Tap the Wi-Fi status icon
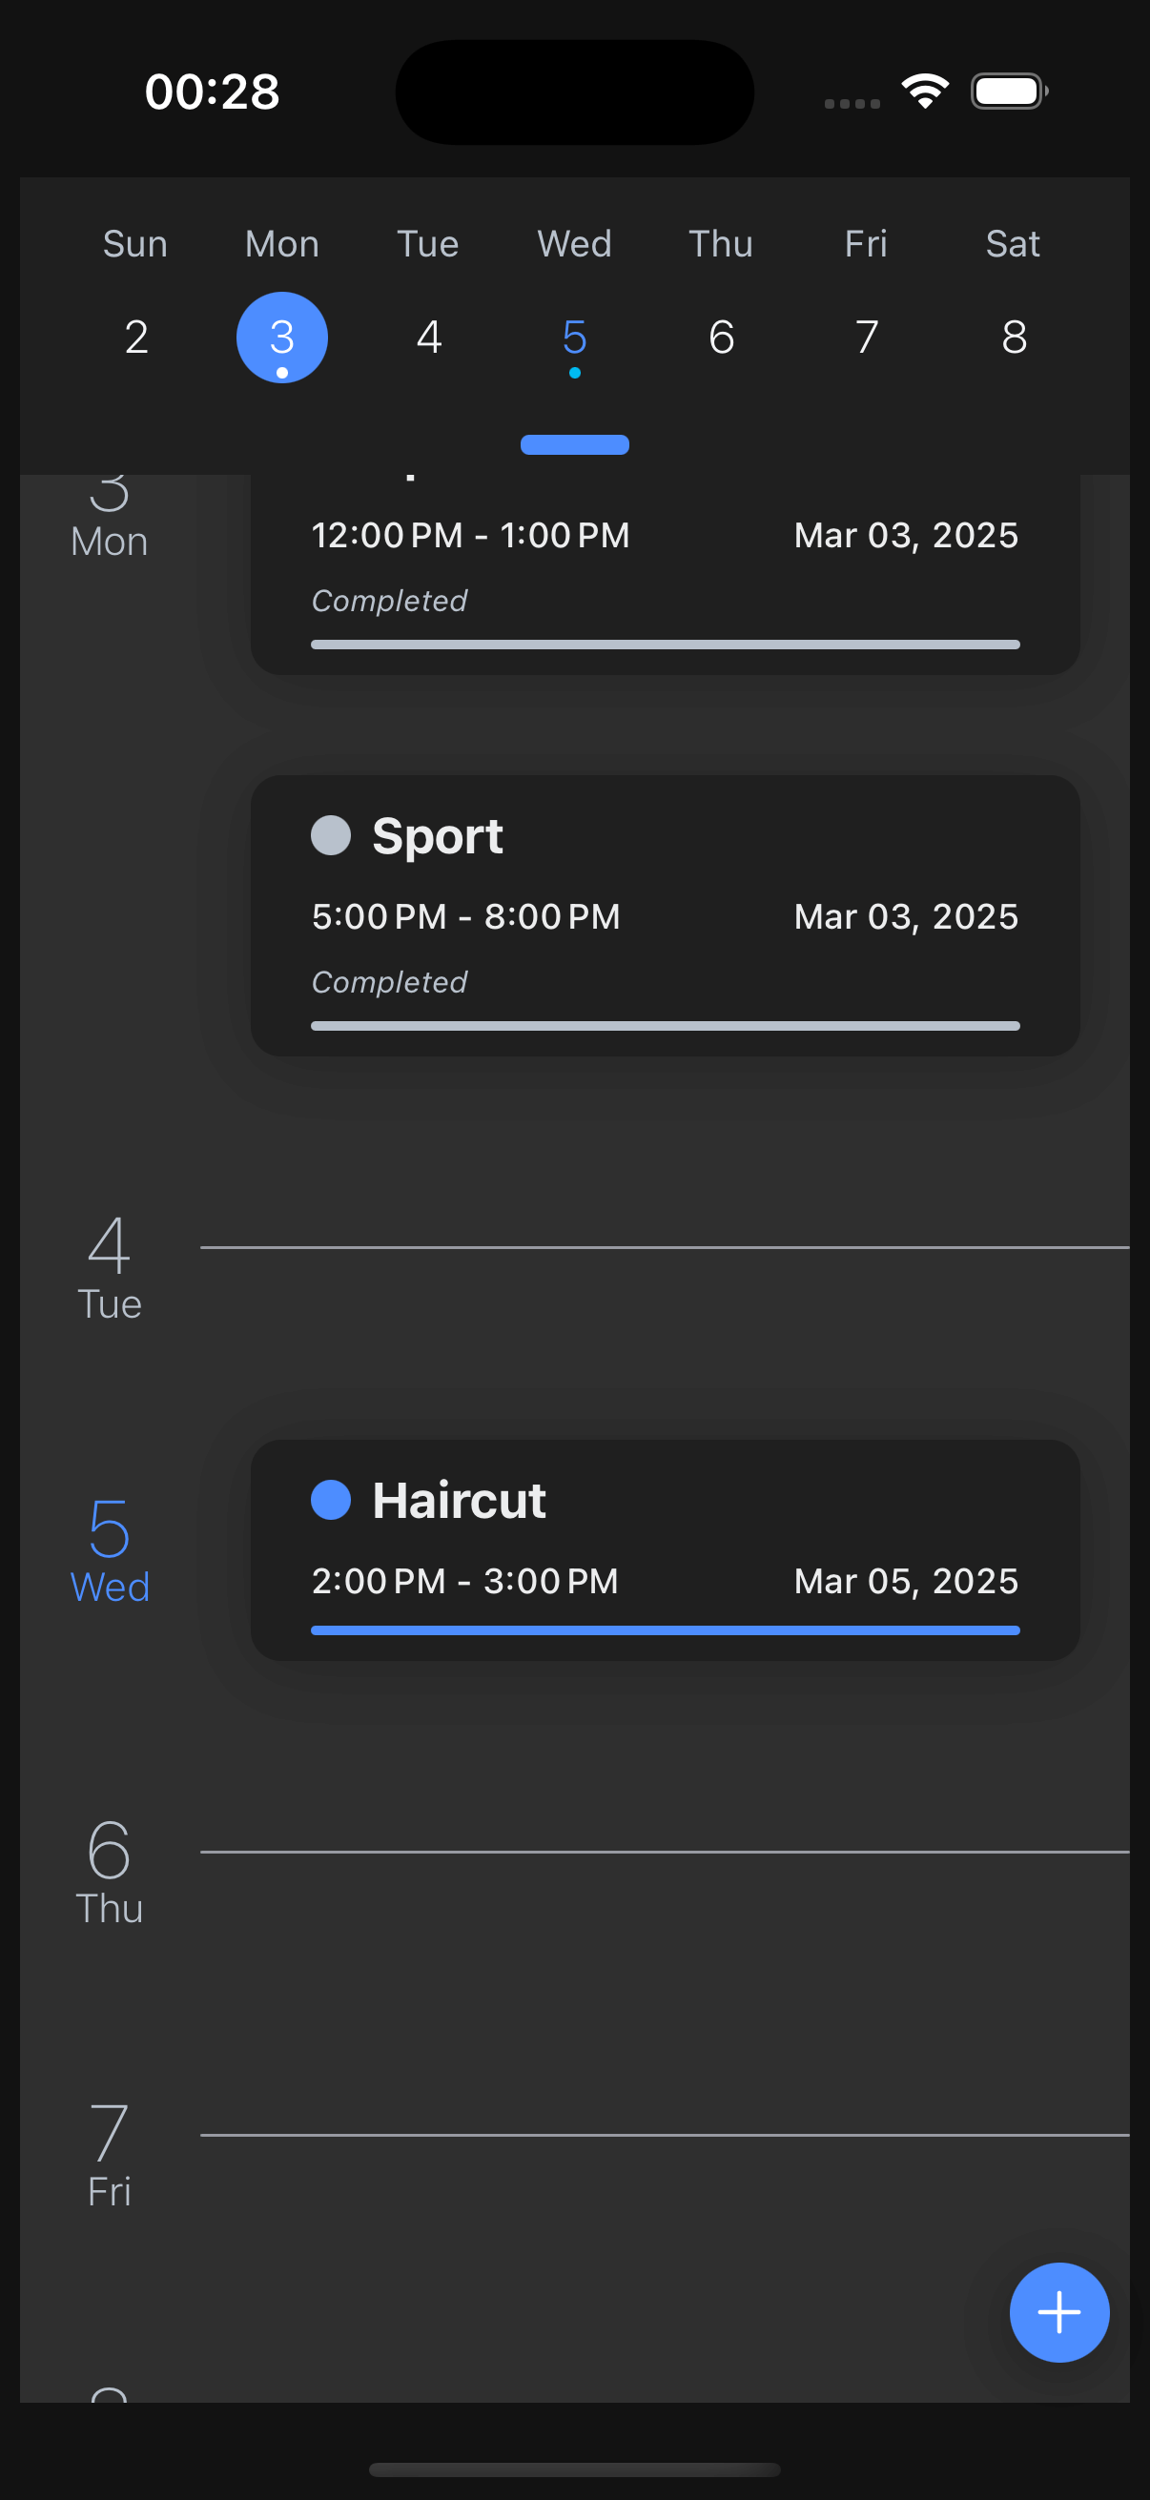1150x2500 pixels. point(924,90)
